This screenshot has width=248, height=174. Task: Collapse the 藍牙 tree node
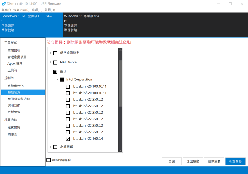coord(51,72)
